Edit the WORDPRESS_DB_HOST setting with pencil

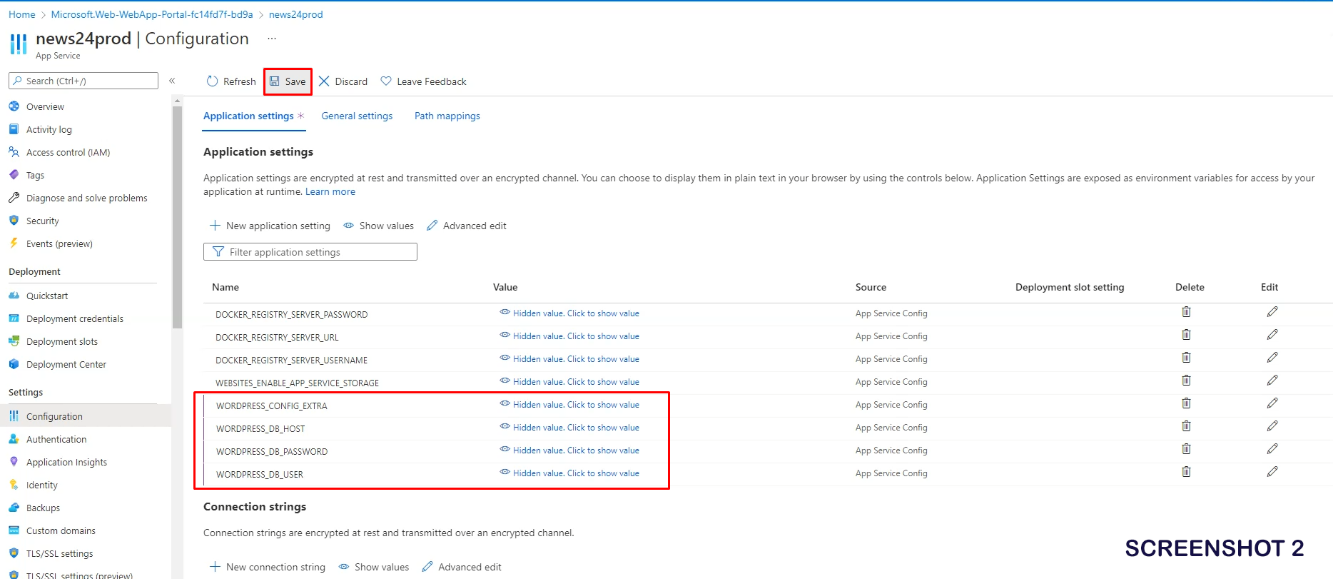tap(1272, 426)
